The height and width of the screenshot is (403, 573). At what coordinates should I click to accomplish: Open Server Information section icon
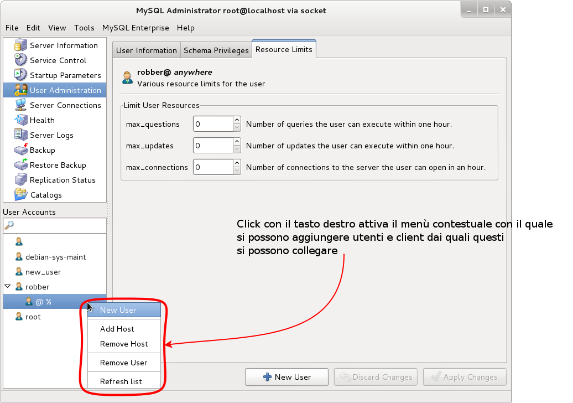pos(20,45)
